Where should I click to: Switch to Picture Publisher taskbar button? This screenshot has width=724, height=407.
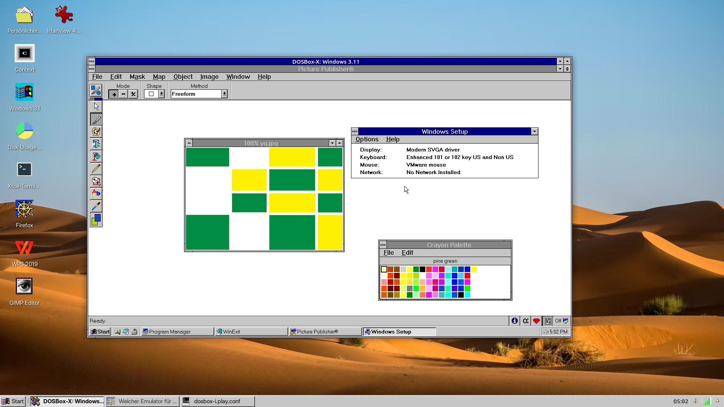[325, 332]
